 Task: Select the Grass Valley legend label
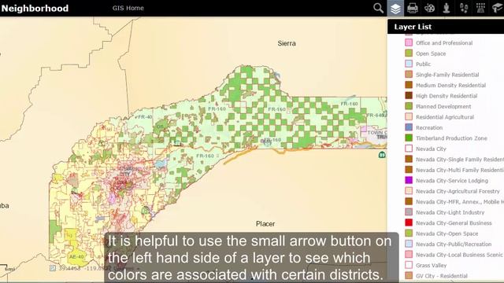[x=431, y=266]
